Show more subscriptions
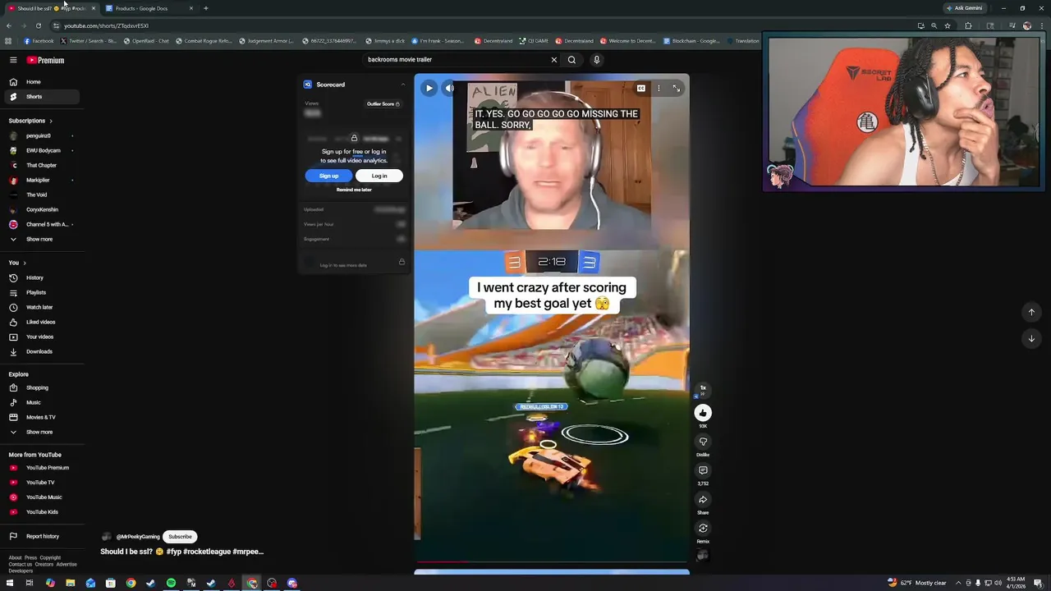The width and height of the screenshot is (1051, 591). [x=40, y=239]
